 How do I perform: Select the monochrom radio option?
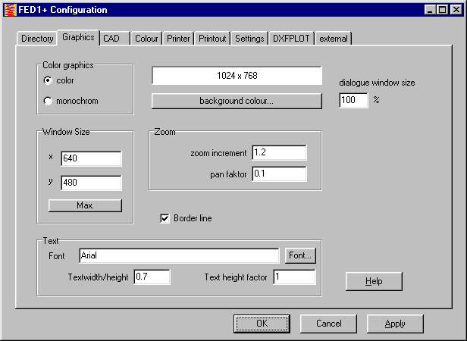49,101
